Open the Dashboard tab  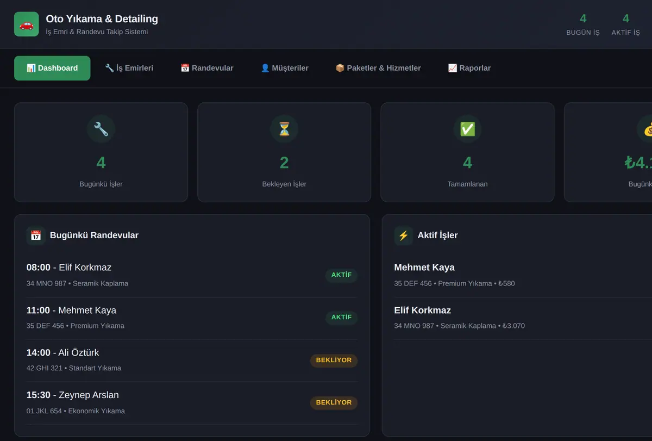click(x=52, y=68)
